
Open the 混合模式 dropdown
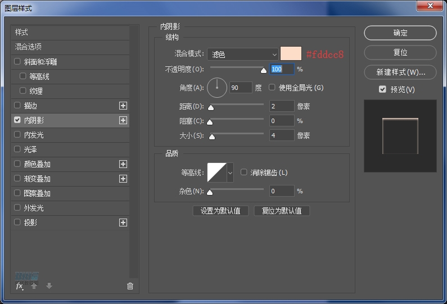pos(243,55)
